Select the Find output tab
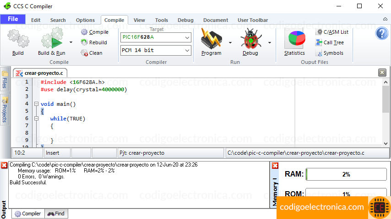This screenshot has height=219, width=391. tap(56, 214)
